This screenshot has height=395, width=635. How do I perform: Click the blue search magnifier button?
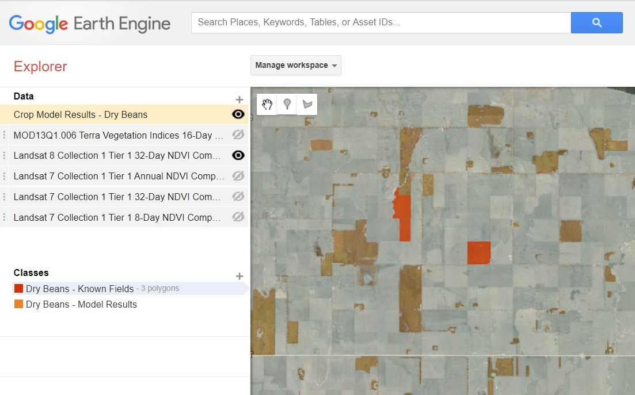[x=596, y=22]
